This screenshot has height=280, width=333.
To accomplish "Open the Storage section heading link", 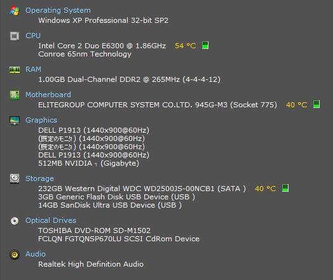I will coord(39,178).
